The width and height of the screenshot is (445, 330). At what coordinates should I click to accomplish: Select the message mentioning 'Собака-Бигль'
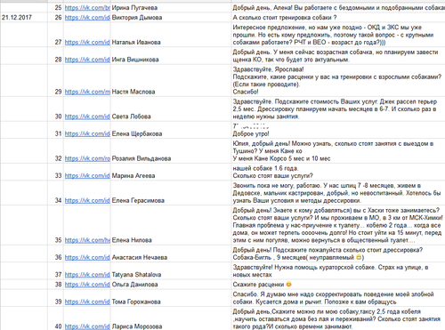(x=338, y=254)
